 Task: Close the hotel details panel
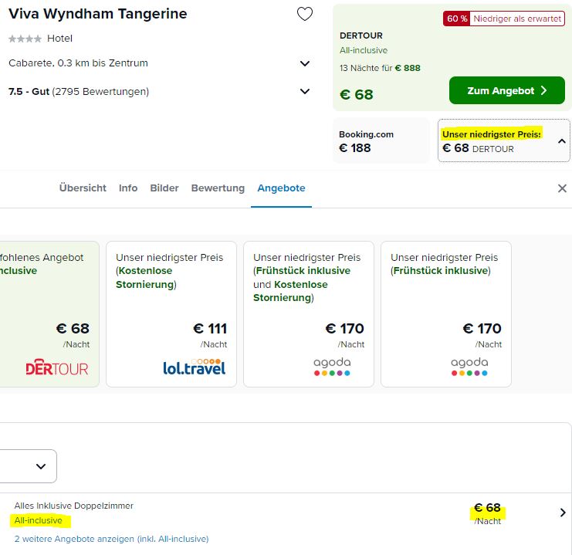(562, 188)
